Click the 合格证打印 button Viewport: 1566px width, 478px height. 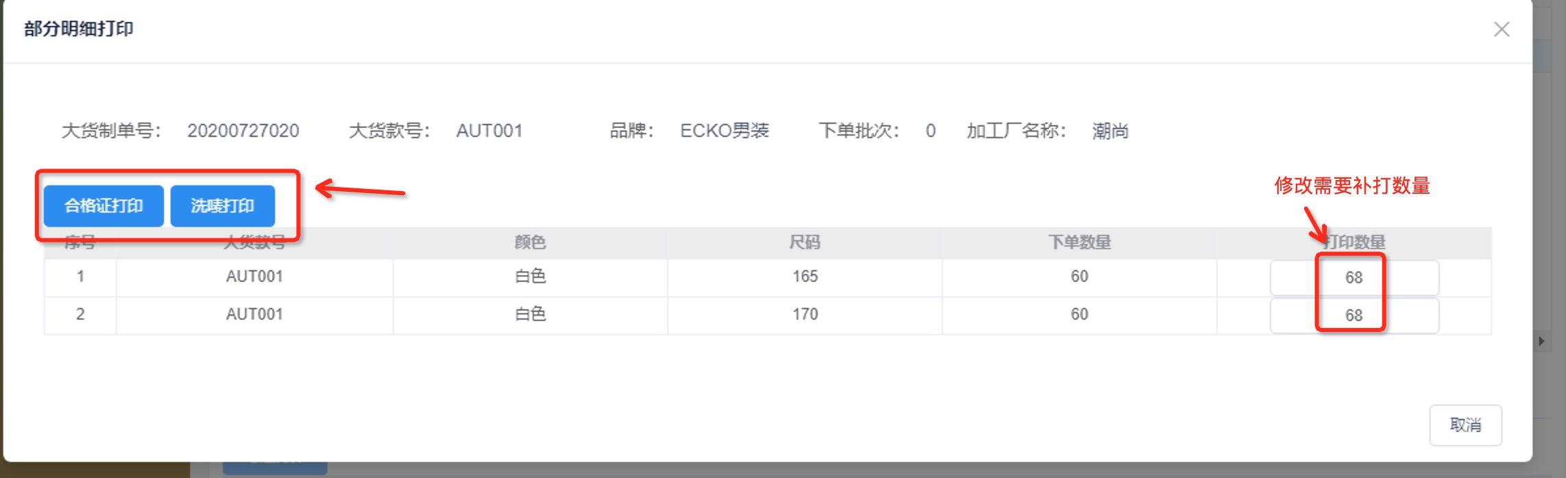point(104,205)
